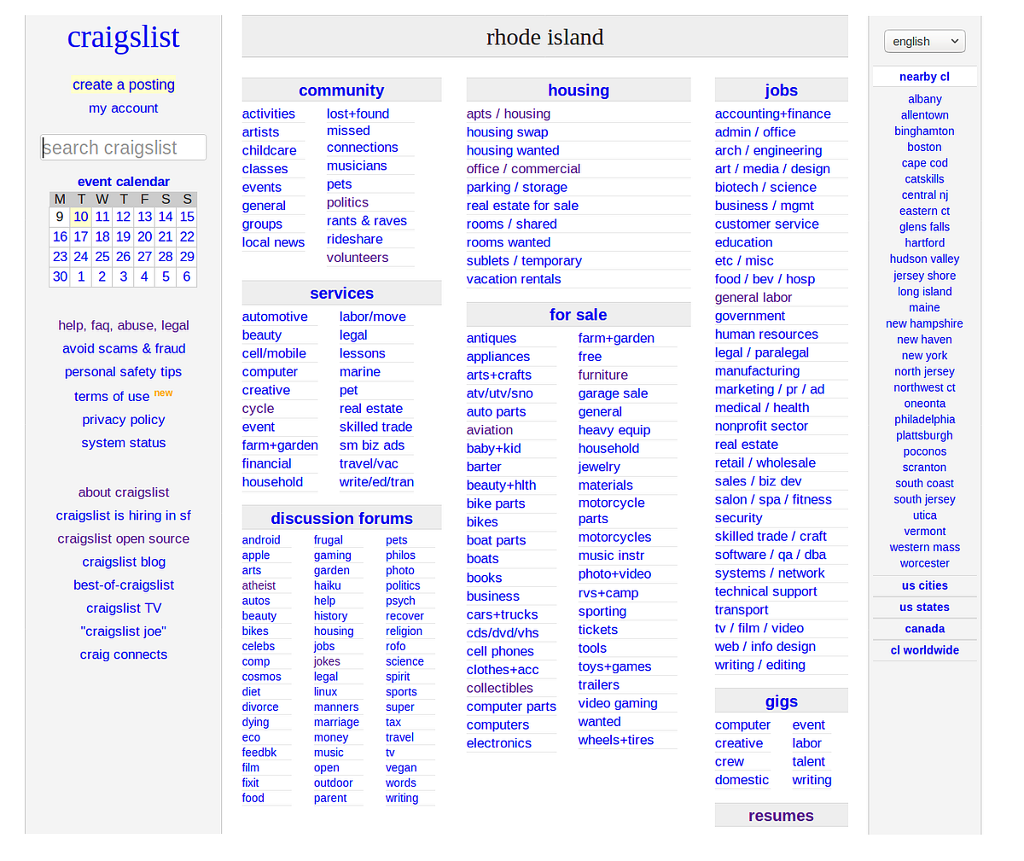Click the search craigslist field
The image size is (1024, 861).
tap(124, 148)
